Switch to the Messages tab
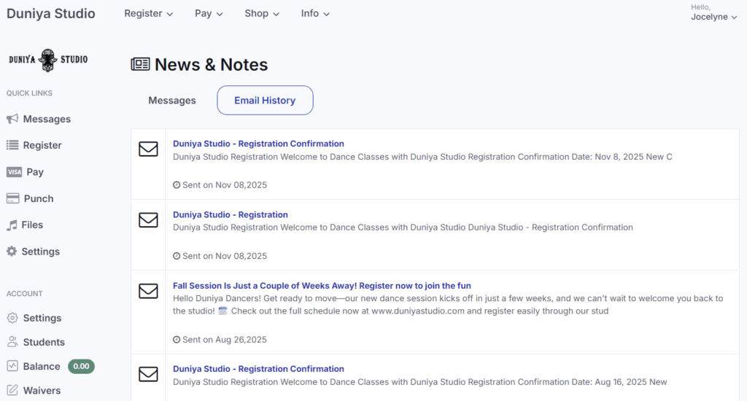 coord(172,101)
